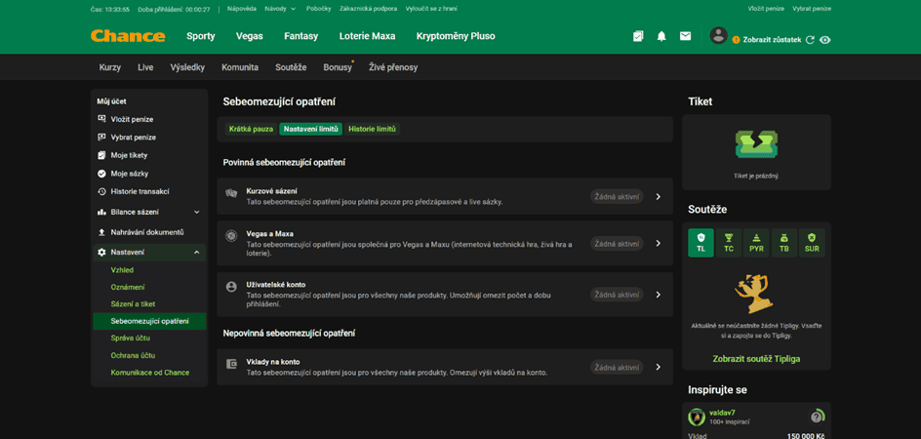921x439 pixels.
Task: Refresh the balance with the reload icon
Action: (810, 40)
